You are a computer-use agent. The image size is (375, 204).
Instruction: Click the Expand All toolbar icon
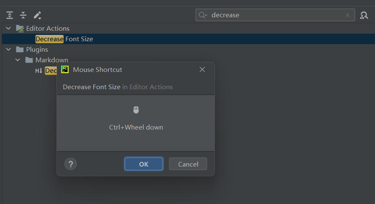(x=10, y=15)
